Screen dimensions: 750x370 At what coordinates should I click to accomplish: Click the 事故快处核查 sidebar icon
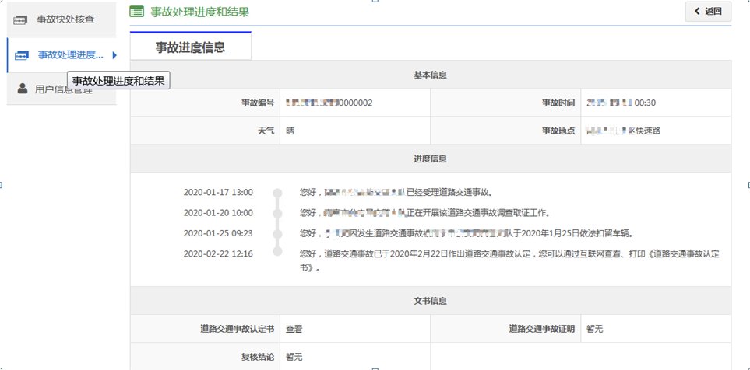pyautogui.click(x=22, y=18)
